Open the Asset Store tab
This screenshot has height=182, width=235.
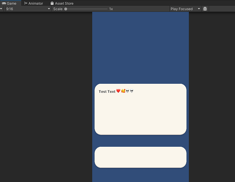[62, 3]
